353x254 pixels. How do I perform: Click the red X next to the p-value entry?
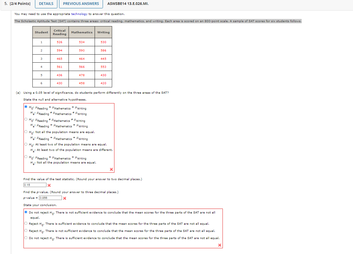(65, 198)
